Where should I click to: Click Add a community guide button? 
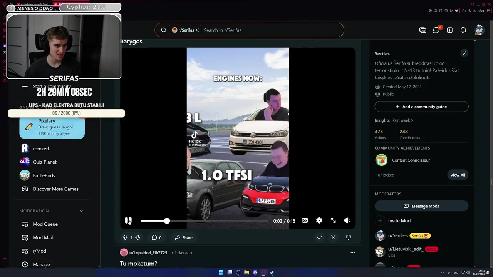[x=421, y=107]
